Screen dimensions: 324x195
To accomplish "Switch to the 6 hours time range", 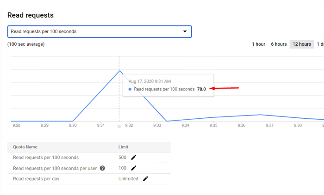I will [279, 44].
